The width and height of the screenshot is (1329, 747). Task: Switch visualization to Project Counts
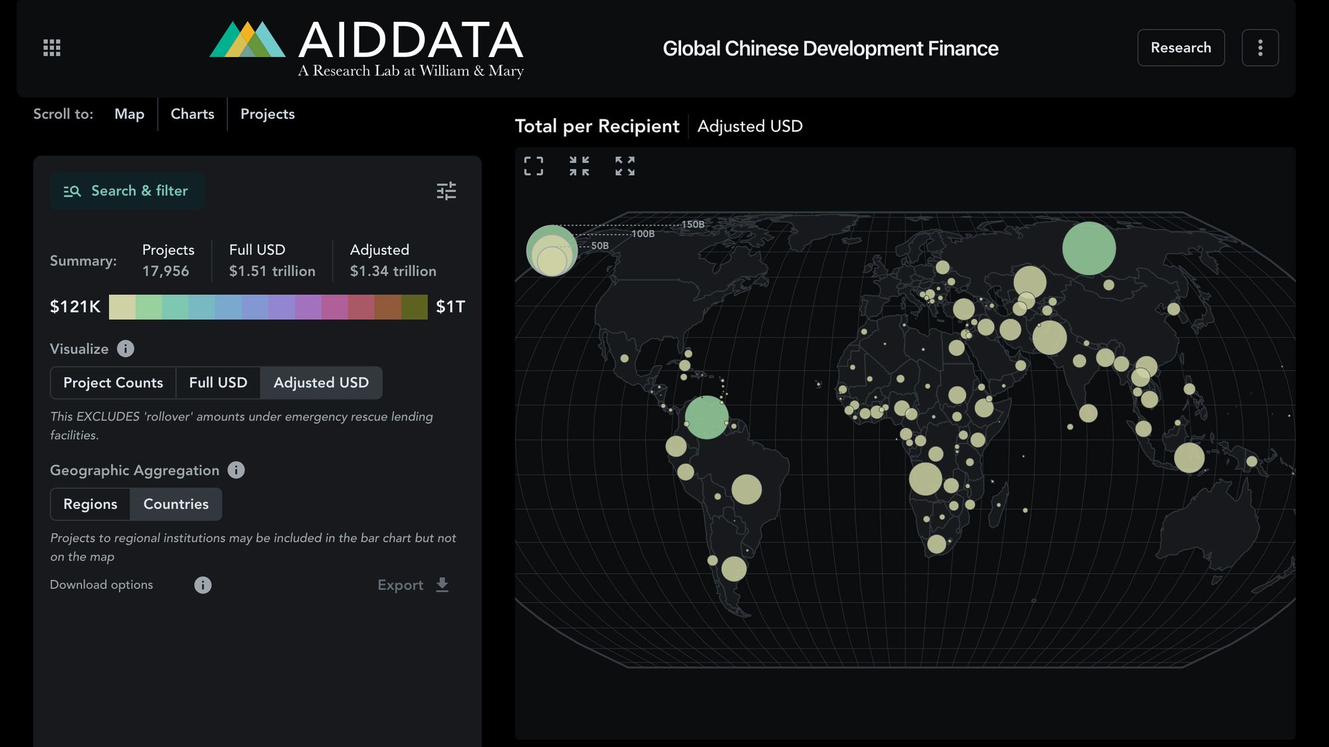(x=112, y=382)
